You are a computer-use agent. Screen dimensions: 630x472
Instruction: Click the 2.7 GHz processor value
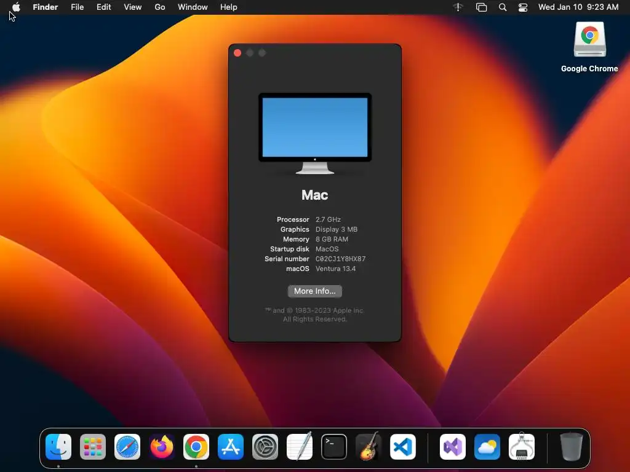click(x=328, y=219)
